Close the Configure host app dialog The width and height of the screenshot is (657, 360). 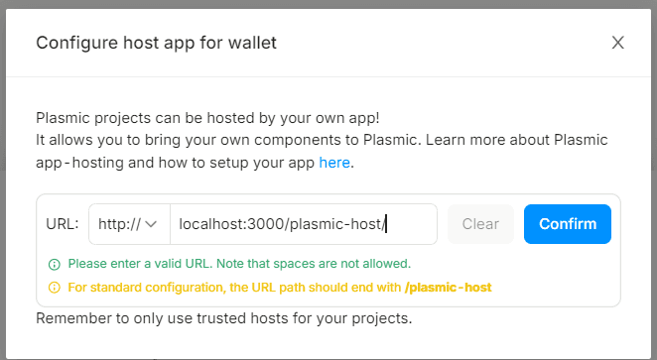coord(617,43)
